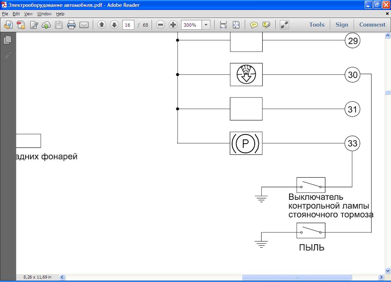Open the File menu
The width and height of the screenshot is (391, 282).
(x=5, y=14)
